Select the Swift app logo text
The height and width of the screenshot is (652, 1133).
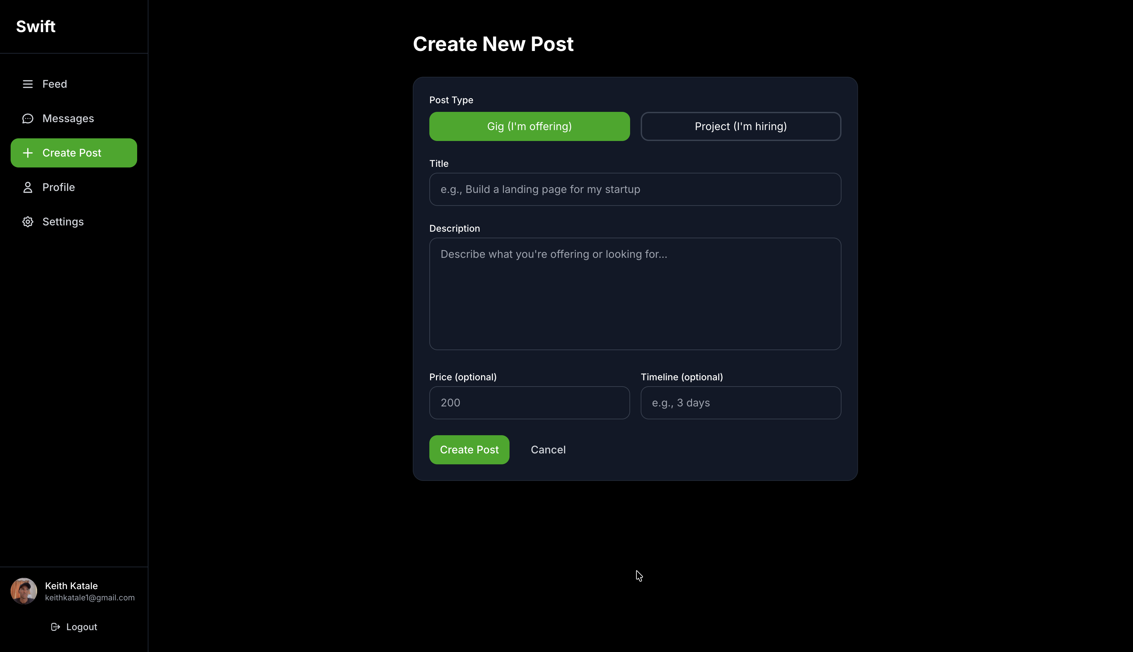[35, 26]
